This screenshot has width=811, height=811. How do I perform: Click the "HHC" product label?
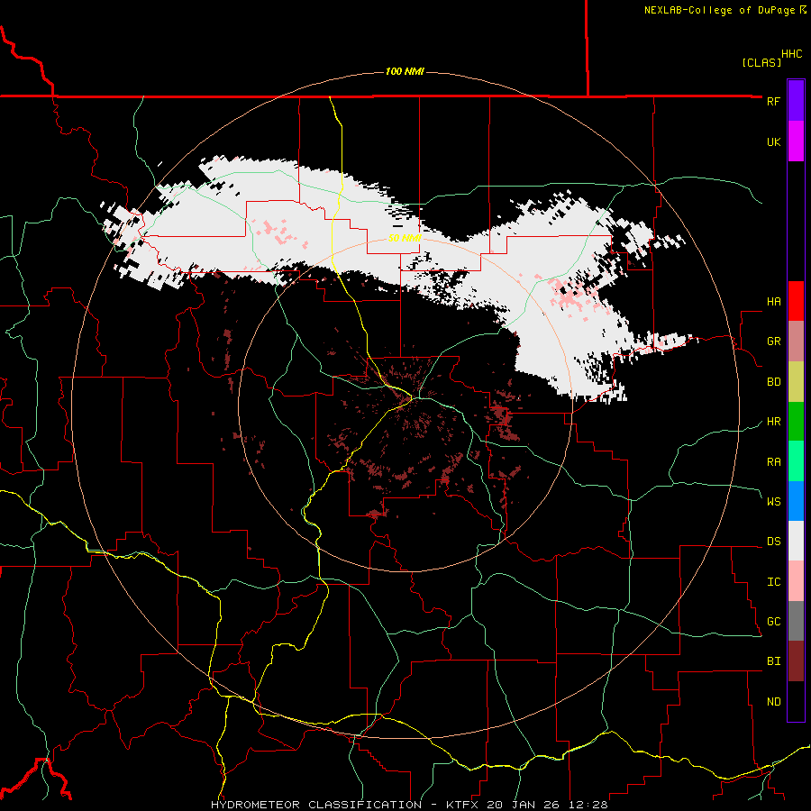(x=792, y=54)
